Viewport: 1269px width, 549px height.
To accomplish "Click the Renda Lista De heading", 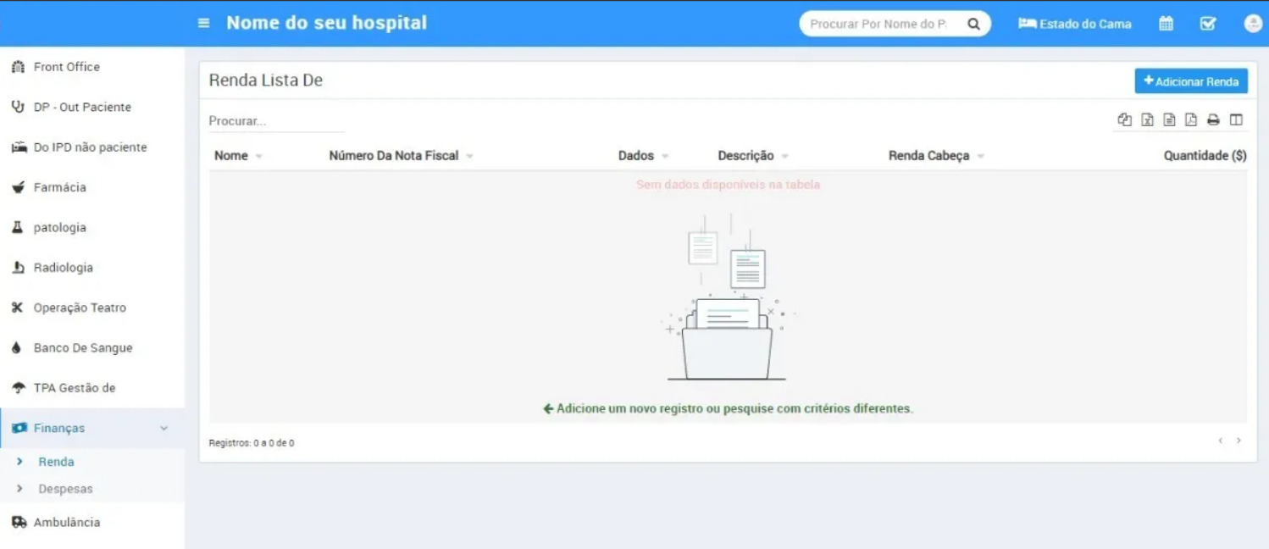I will [x=266, y=80].
